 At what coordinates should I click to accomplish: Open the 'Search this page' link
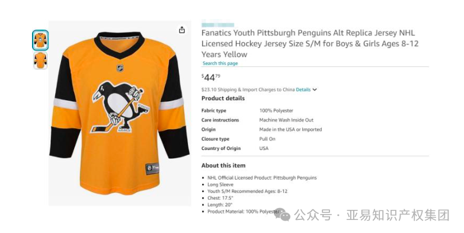tap(220, 63)
